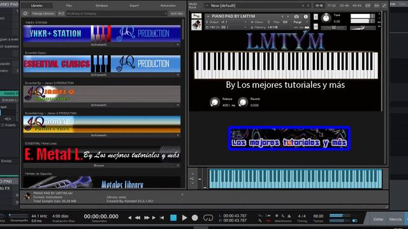Click the Instr Nav button
This screenshot has height=229, width=408.
[x=177, y=13]
